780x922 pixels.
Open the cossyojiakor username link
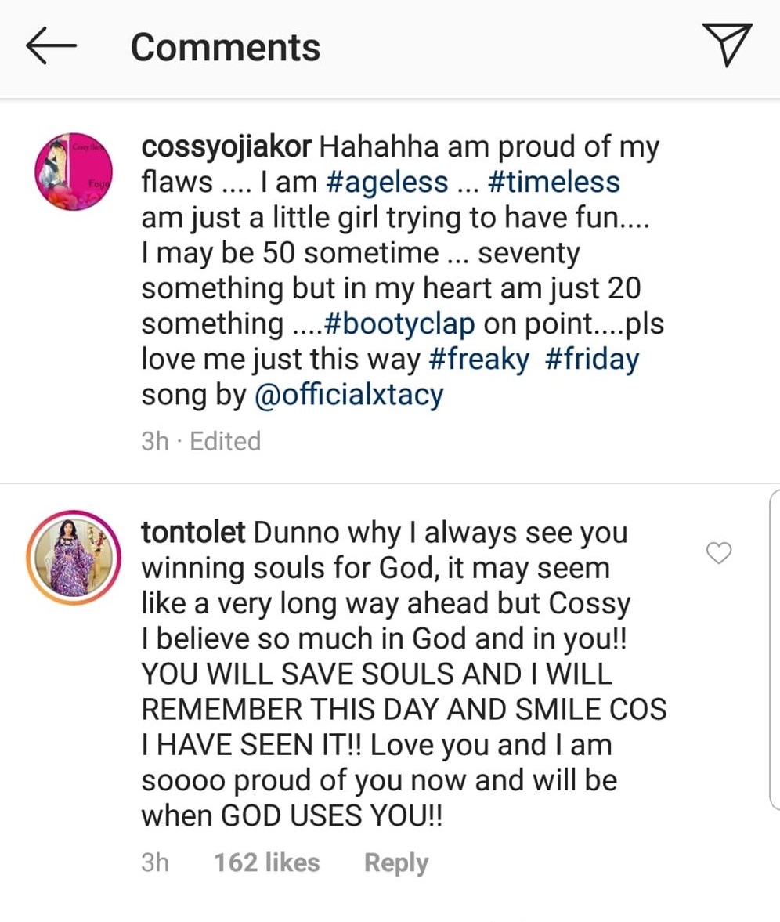226,146
